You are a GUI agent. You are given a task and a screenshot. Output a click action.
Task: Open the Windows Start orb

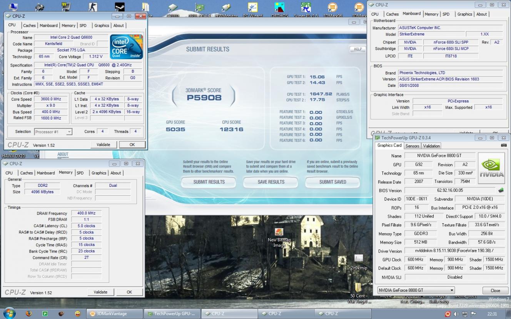pyautogui.click(x=8, y=313)
